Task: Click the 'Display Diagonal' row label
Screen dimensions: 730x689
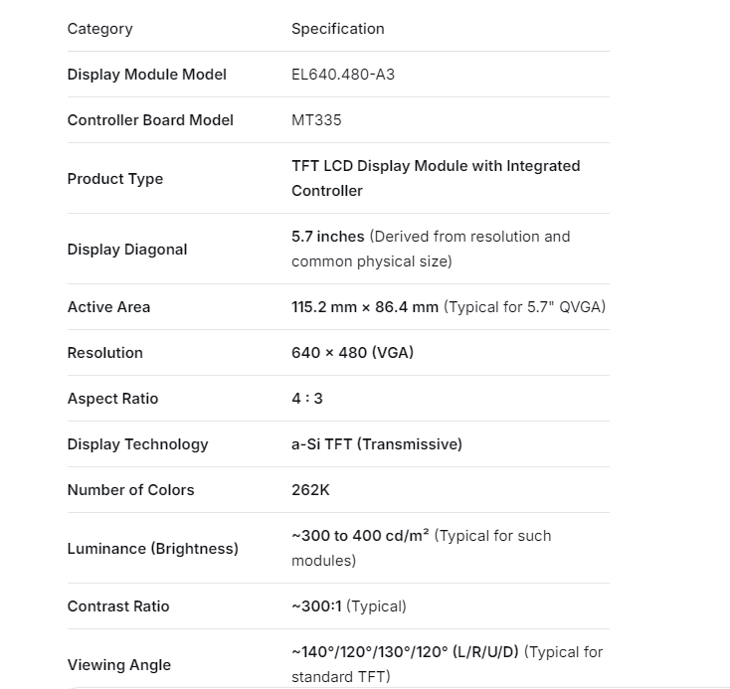Action: pyautogui.click(x=126, y=250)
